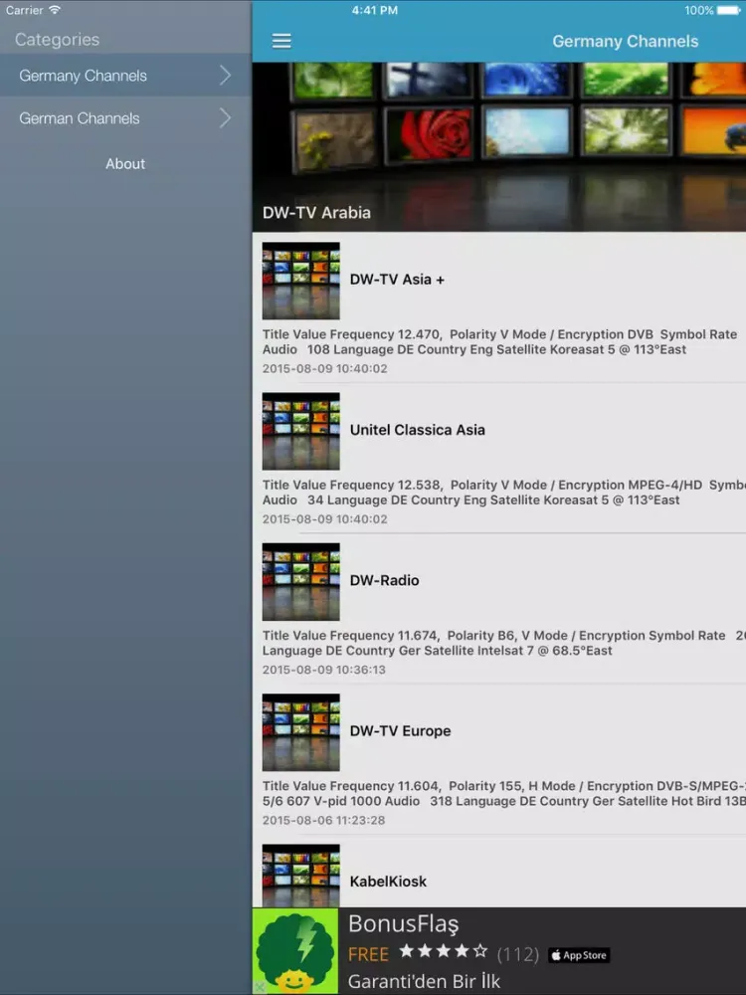Select Germany Channels category
Viewport: 746px width, 995px height.
(x=125, y=76)
